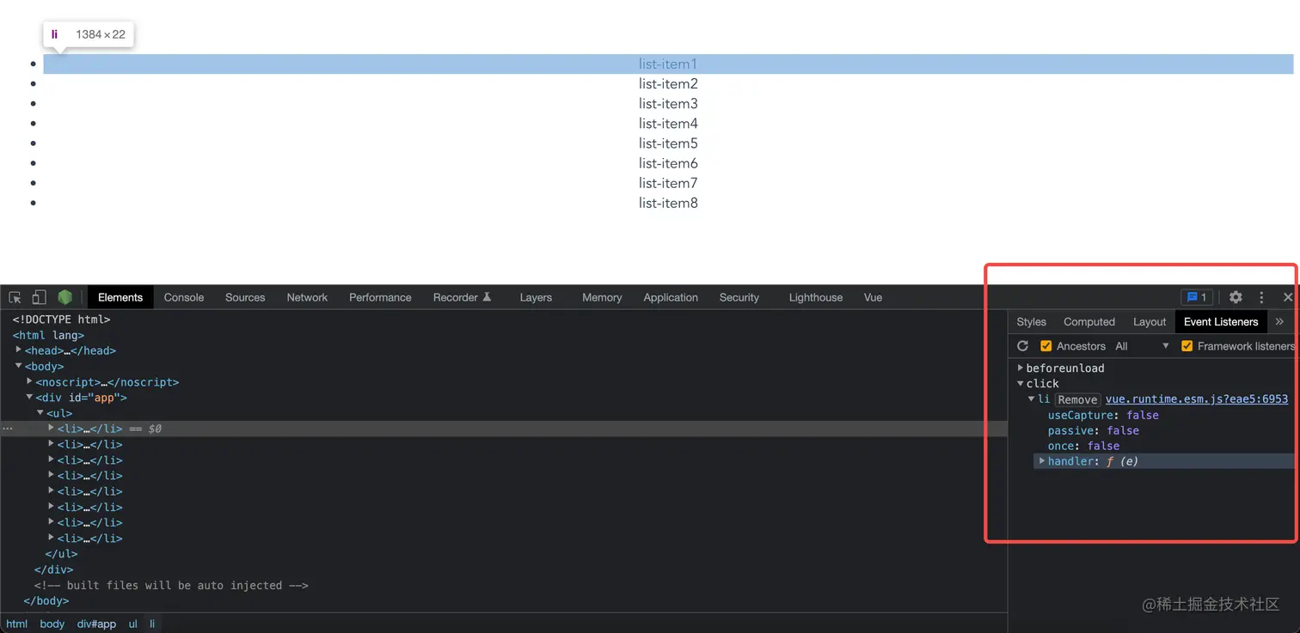The height and width of the screenshot is (633, 1300).
Task: Open the Performance tab
Action: click(380, 297)
